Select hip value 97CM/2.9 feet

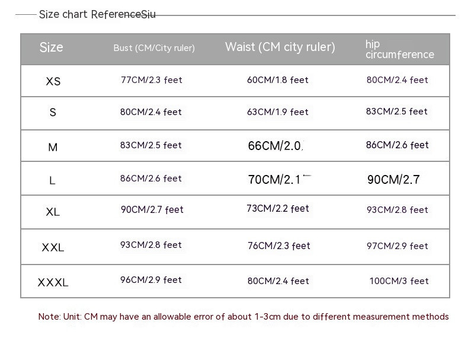point(397,246)
